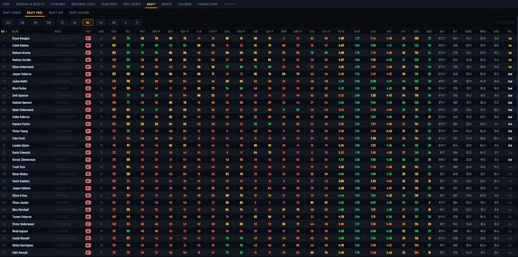The width and height of the screenshot is (518, 257).
Task: Switch to Draft Day sub-tab
Action: click(56, 13)
